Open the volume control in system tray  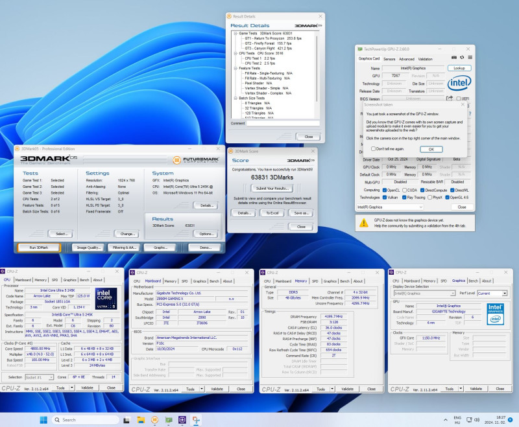pyautogui.click(x=477, y=420)
